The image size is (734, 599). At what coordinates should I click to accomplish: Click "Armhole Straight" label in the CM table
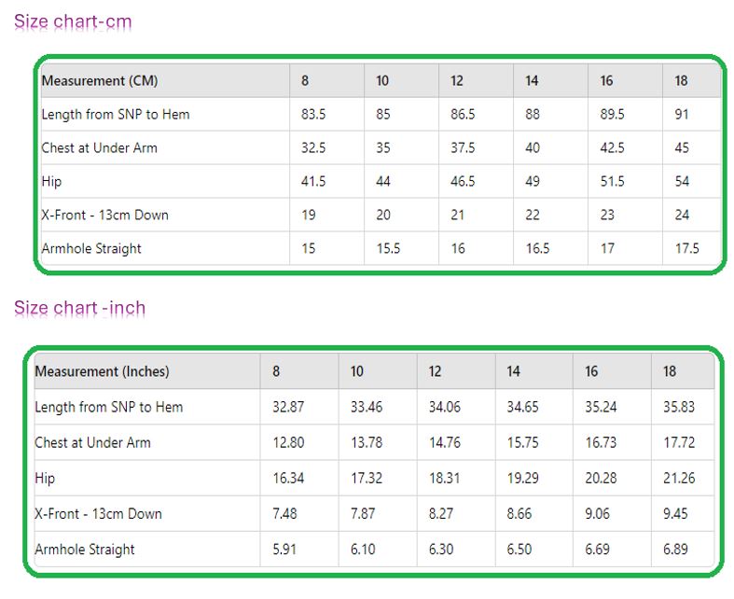click(x=91, y=249)
